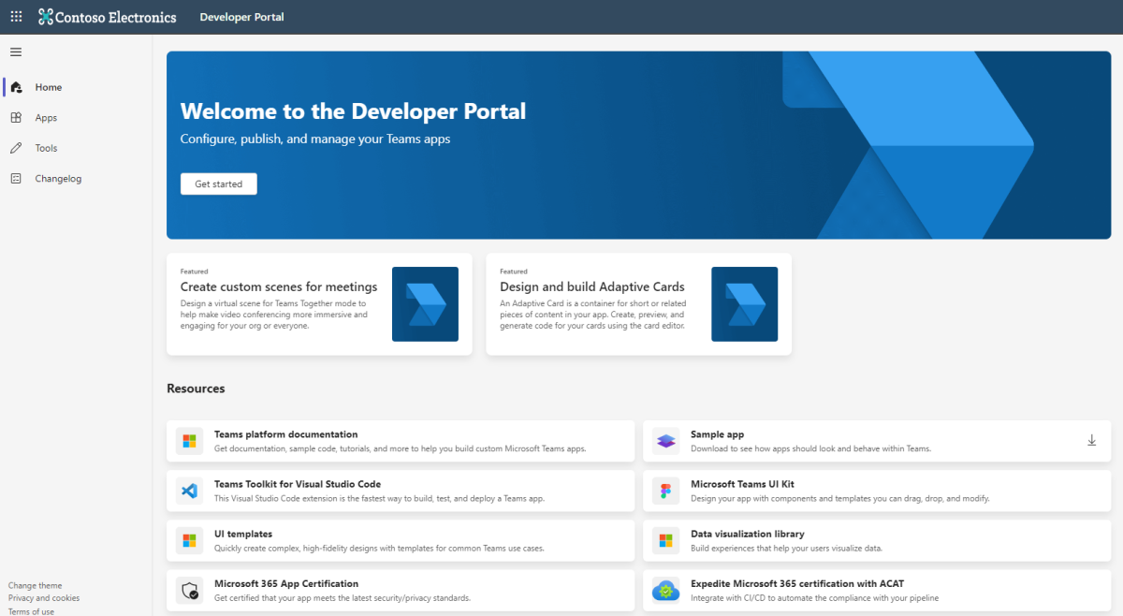Open Create custom scenes for meetings card
Image resolution: width=1123 pixels, height=616 pixels.
pyautogui.click(x=319, y=304)
